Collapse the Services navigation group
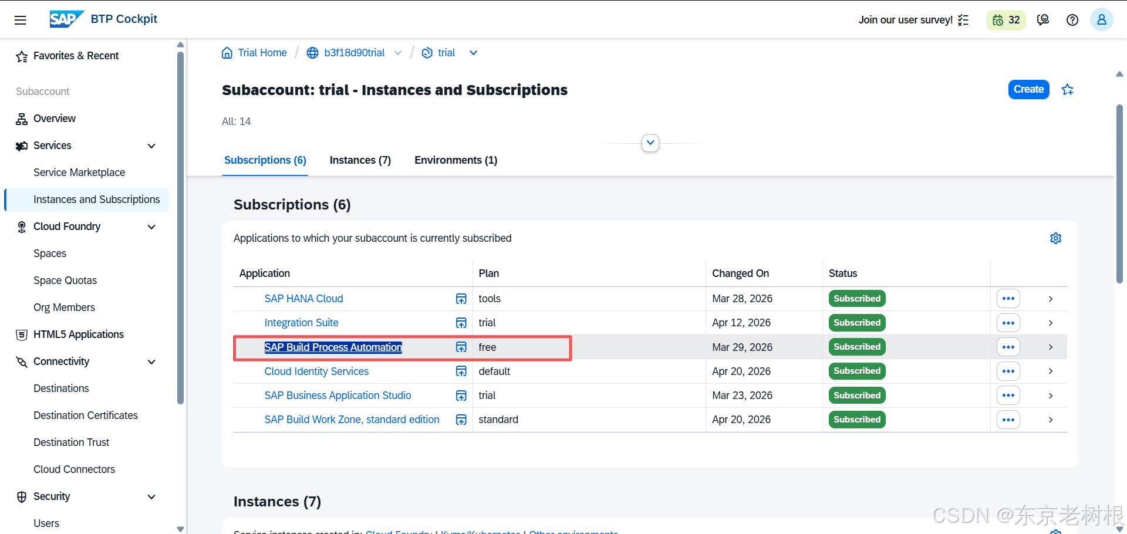Viewport: 1127px width, 534px height. [151, 146]
